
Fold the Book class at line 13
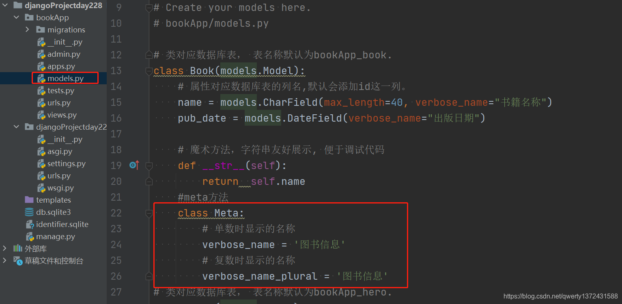tap(149, 71)
